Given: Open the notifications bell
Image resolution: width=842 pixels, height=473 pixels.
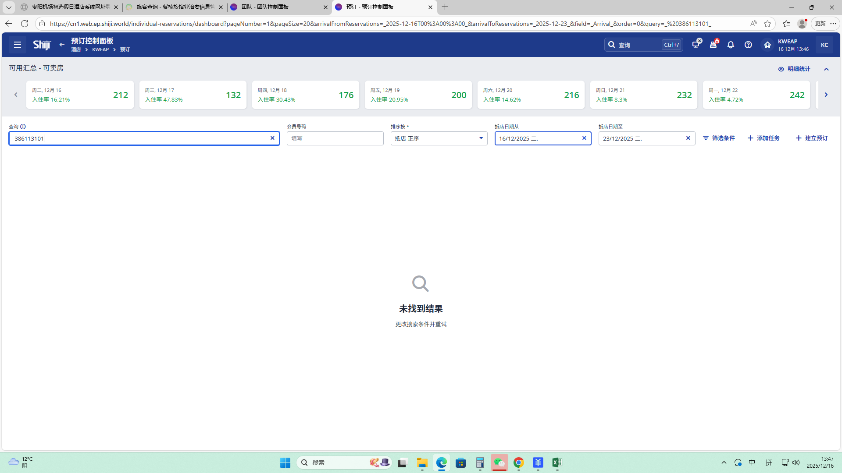Looking at the screenshot, I should tap(731, 45).
